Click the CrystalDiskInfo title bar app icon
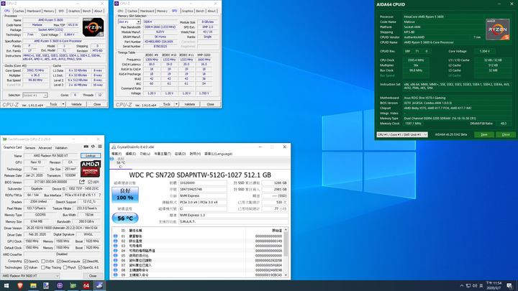 [114, 147]
